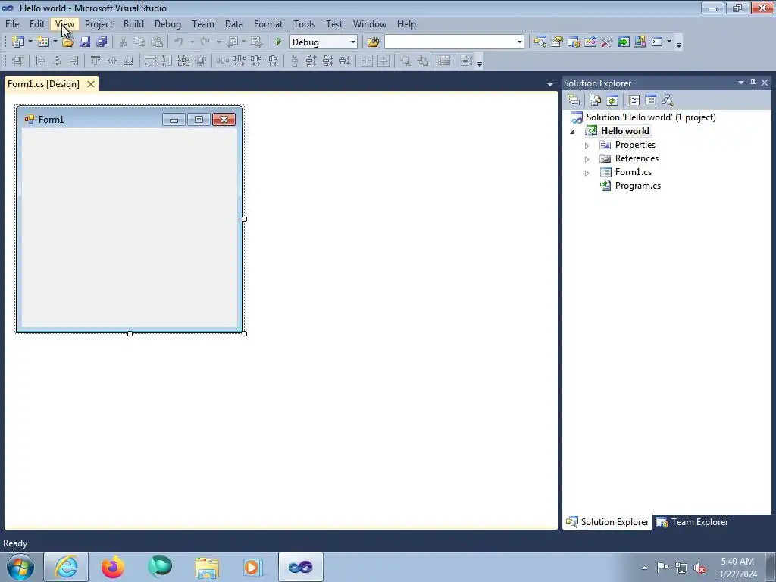The height and width of the screenshot is (582, 776).
Task: Click the Make Same Width layout icon
Action: pos(150,61)
